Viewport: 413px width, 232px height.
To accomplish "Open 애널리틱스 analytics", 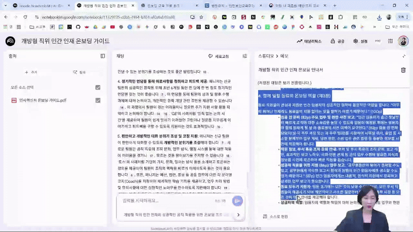I will coord(309,41).
